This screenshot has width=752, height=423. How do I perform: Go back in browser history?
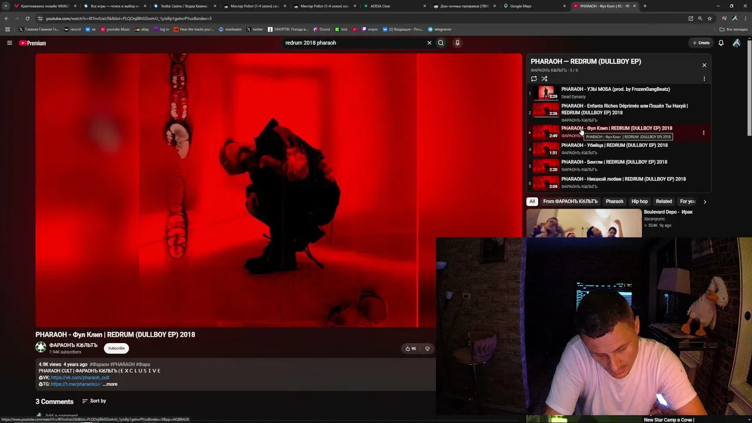(6, 18)
